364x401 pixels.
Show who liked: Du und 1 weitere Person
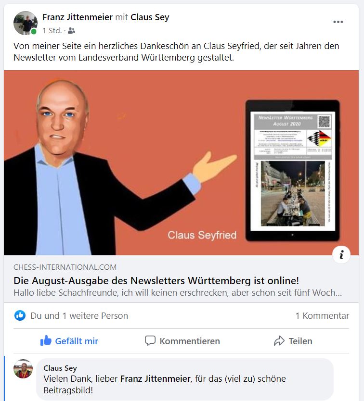click(79, 315)
